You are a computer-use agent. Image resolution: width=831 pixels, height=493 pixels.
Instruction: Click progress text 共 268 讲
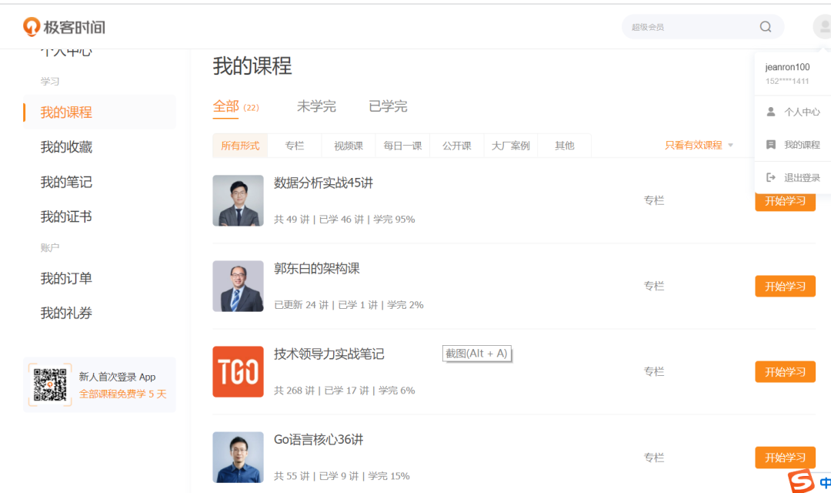click(x=294, y=390)
